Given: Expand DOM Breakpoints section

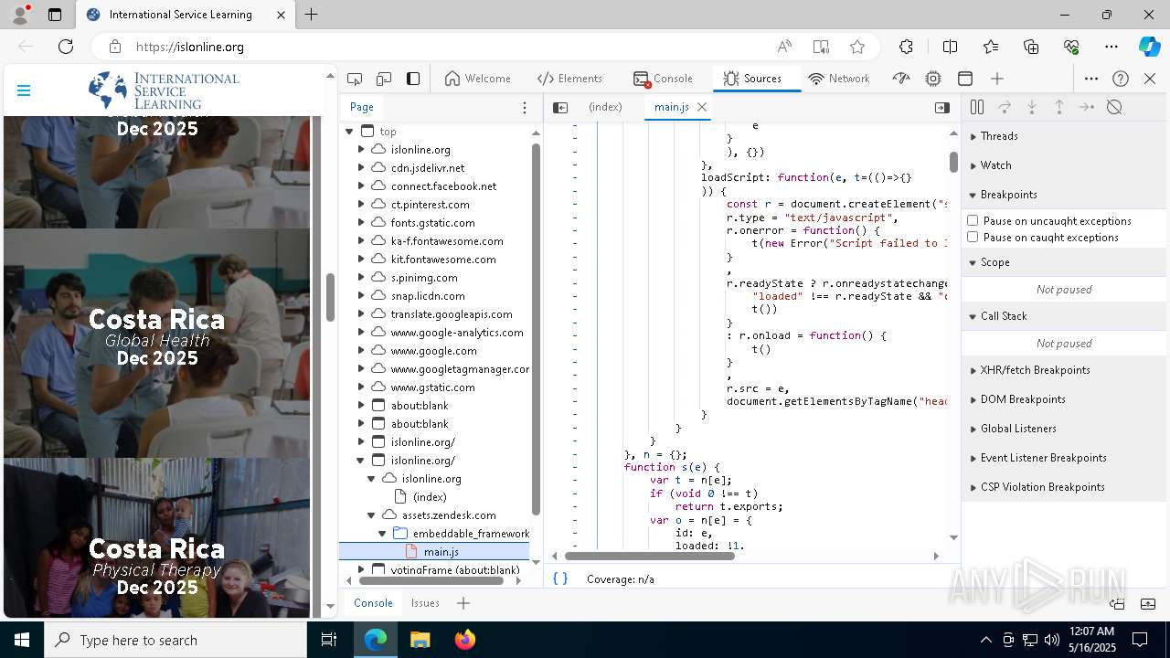Looking at the screenshot, I should 1066,399.
